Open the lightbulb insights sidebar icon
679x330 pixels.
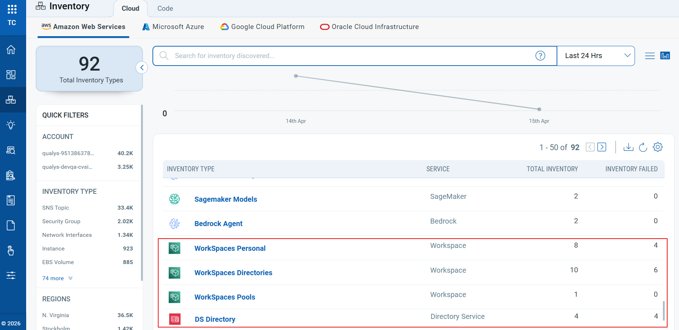click(11, 125)
